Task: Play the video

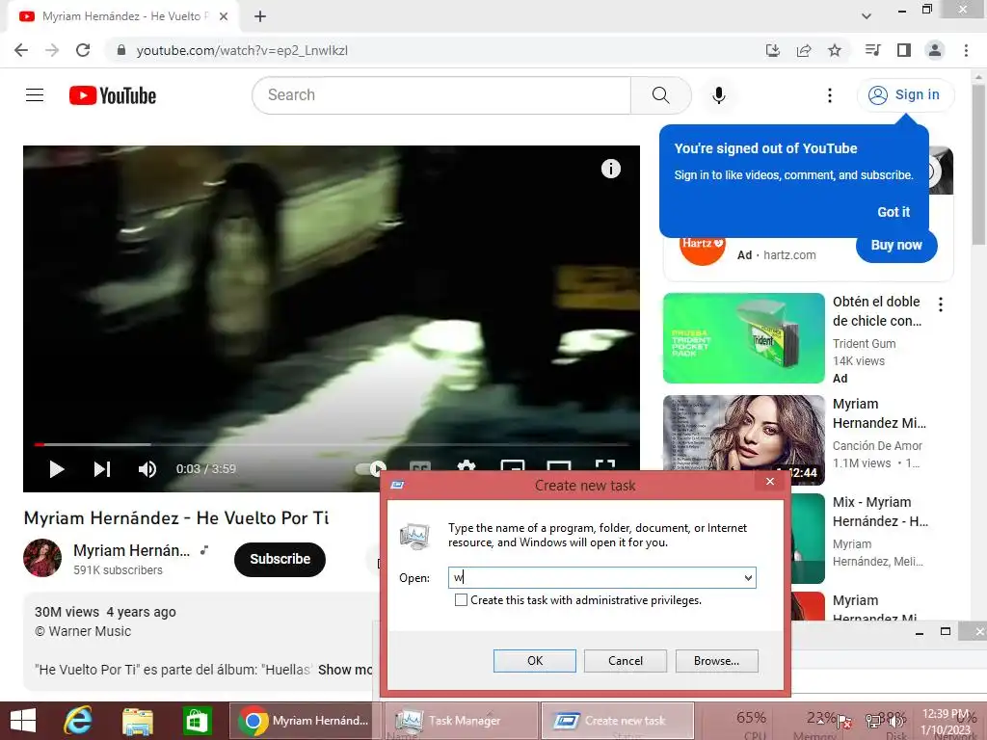Action: (56, 469)
